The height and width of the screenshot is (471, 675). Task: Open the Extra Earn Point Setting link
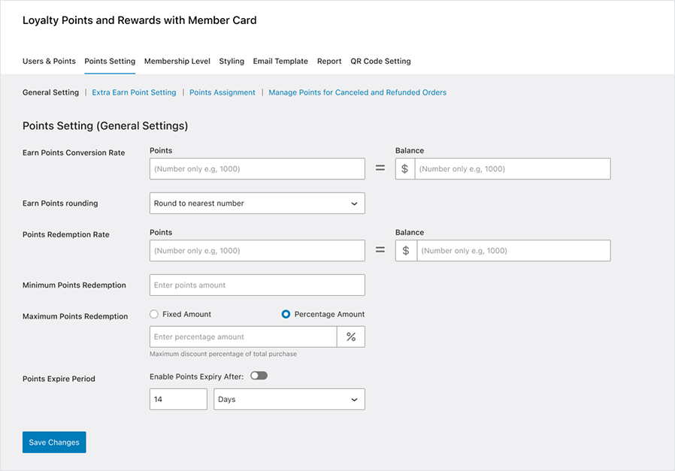[134, 92]
